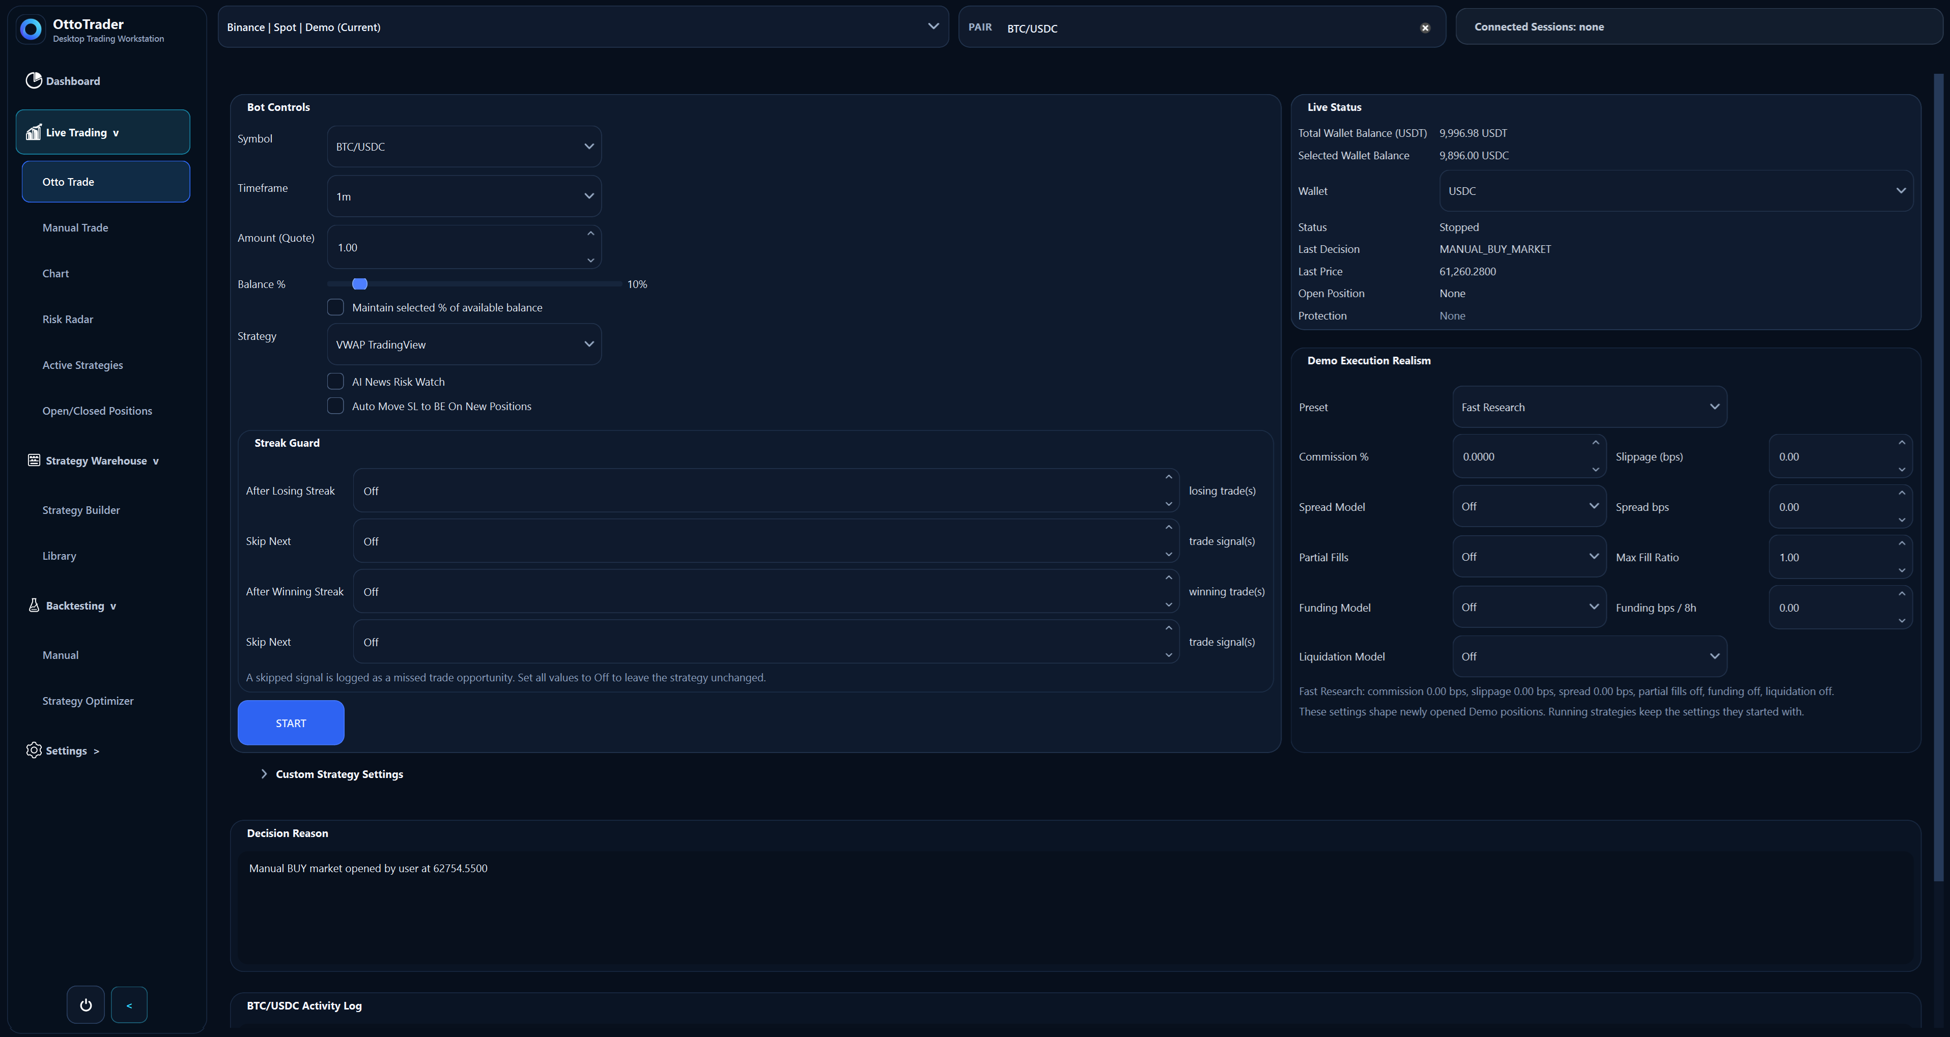Open the Preset Fast Research dropdown
The height and width of the screenshot is (1037, 1950).
point(1590,407)
